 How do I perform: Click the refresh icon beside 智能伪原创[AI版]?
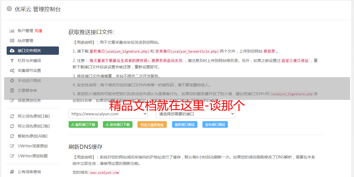click(12, 136)
